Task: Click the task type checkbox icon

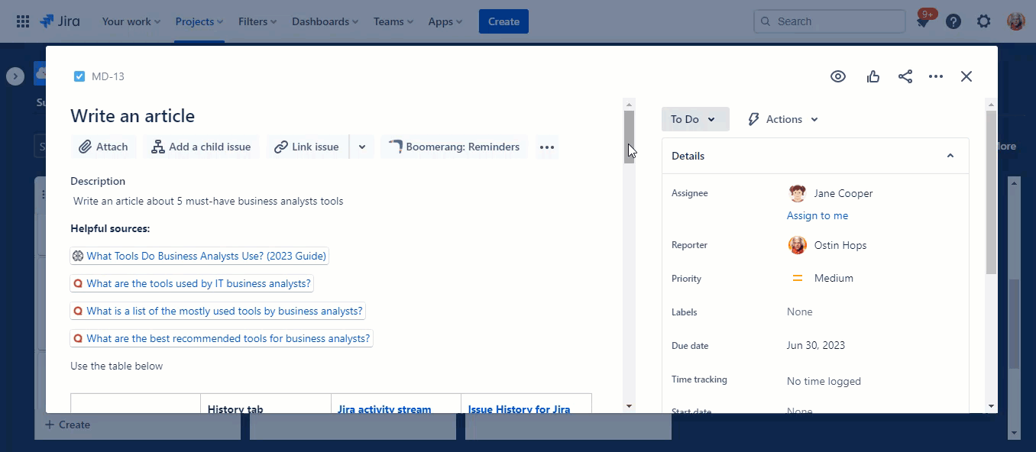Action: [79, 76]
